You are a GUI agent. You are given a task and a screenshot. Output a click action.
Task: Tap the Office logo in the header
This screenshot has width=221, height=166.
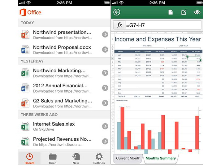[x=30, y=12]
